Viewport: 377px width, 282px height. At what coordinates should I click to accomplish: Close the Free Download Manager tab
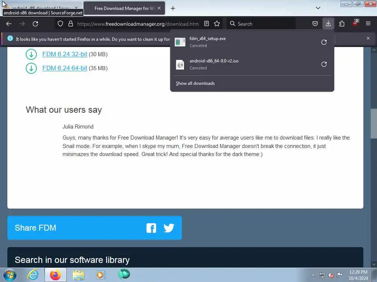[x=159, y=8]
